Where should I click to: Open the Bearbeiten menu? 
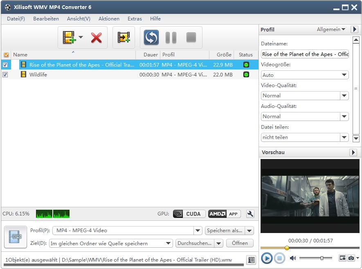coord(46,19)
